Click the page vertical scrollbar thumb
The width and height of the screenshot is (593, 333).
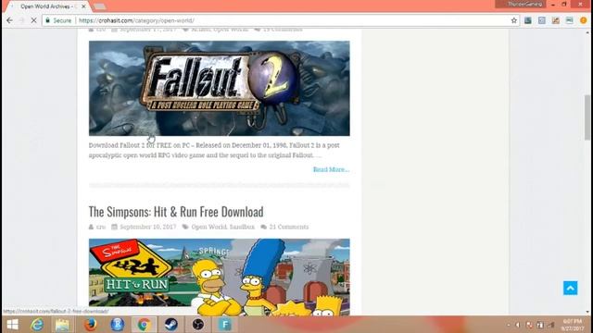587,117
